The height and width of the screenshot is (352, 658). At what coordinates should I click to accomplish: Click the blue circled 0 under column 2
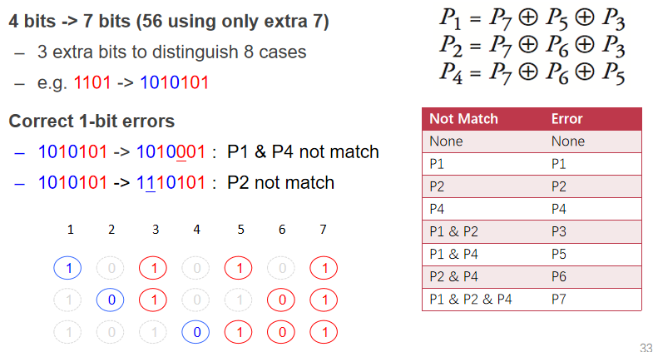pos(111,300)
